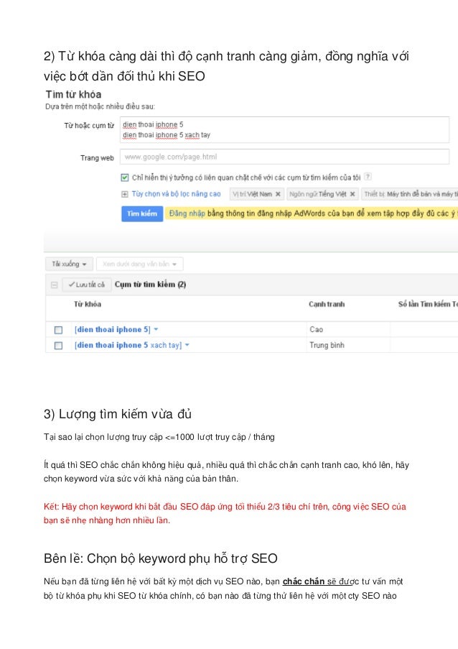458x649 pixels.
Task: Click the red 'Kết: Hãy chọn keyword' conclusion text
Action: [225, 513]
